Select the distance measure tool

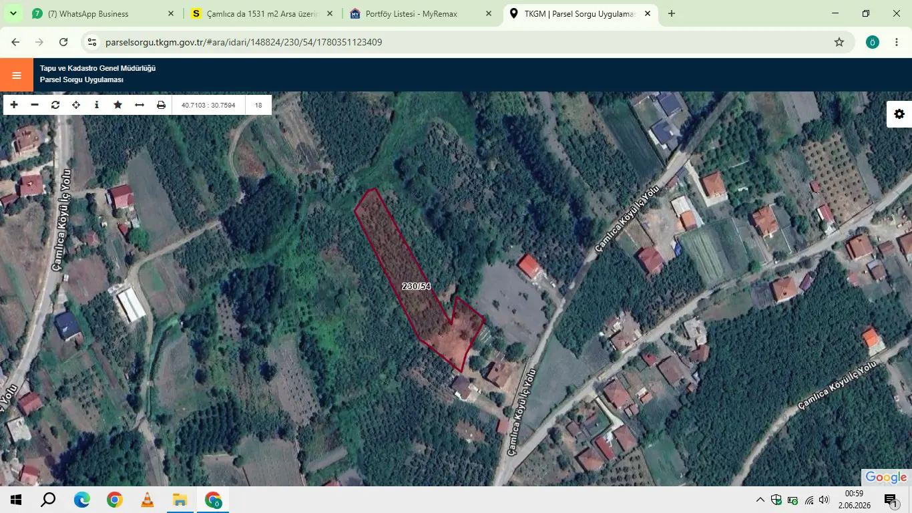[x=140, y=105]
